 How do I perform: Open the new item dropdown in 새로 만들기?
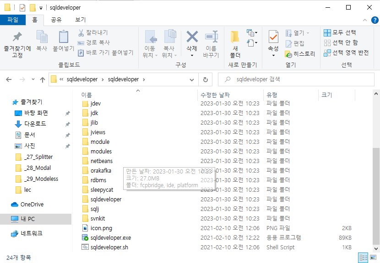[x=252, y=32]
